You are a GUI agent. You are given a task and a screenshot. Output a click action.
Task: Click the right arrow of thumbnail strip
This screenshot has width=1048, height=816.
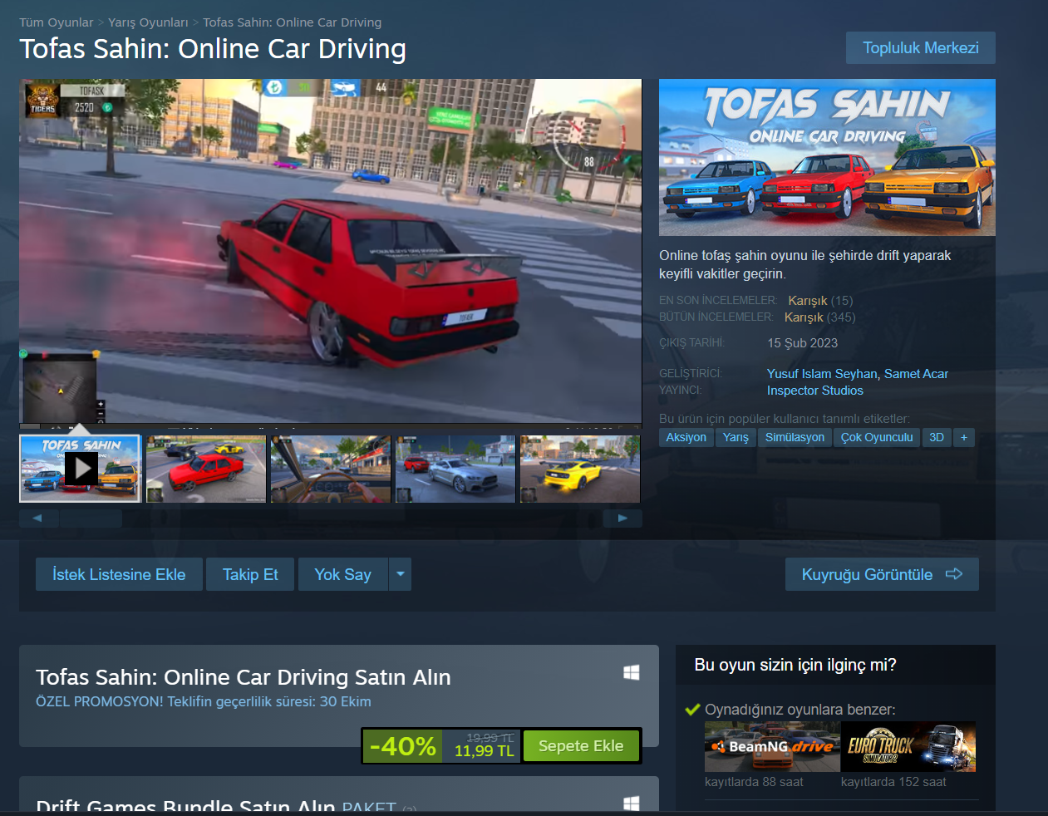(622, 519)
